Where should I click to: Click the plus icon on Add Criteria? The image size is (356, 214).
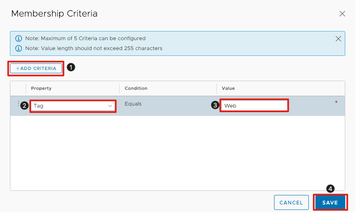click(x=17, y=68)
